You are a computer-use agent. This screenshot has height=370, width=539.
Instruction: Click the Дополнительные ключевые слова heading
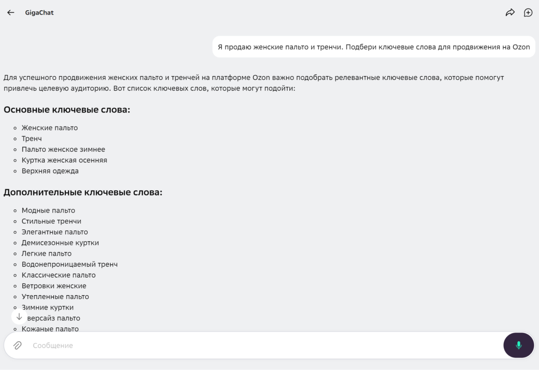click(x=83, y=193)
